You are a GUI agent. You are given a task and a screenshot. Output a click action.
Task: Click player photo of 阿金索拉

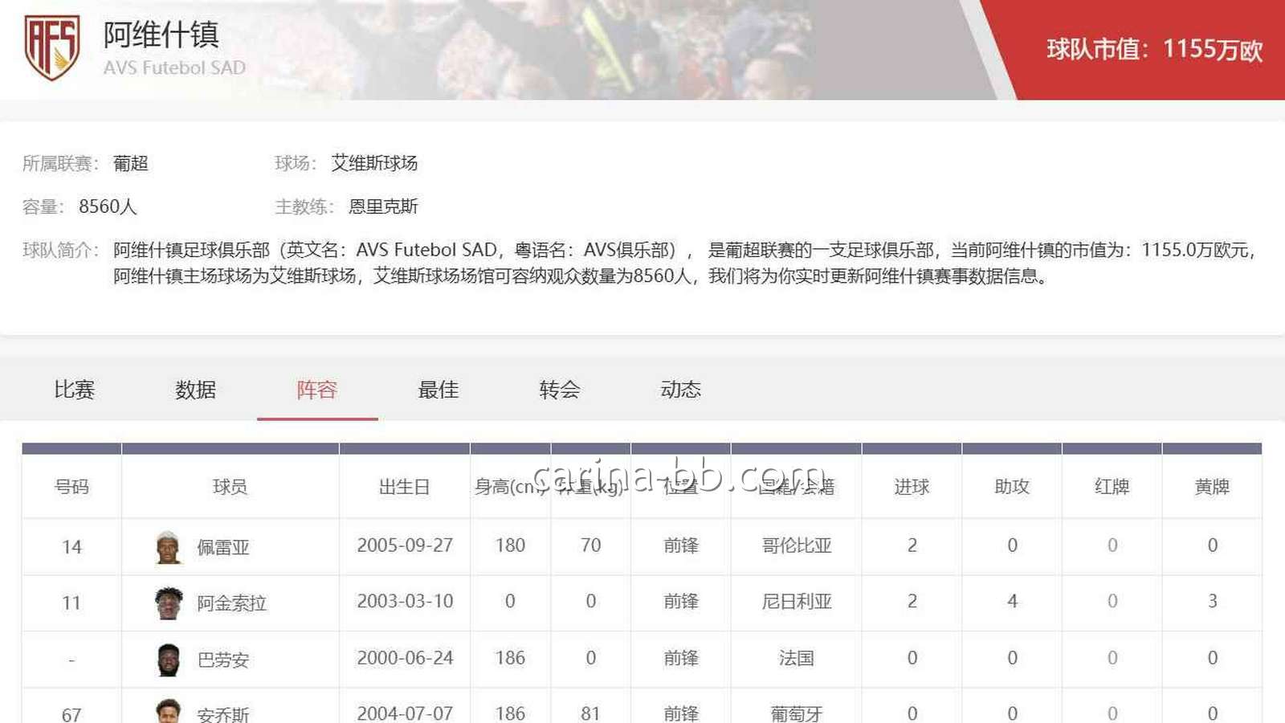point(168,603)
